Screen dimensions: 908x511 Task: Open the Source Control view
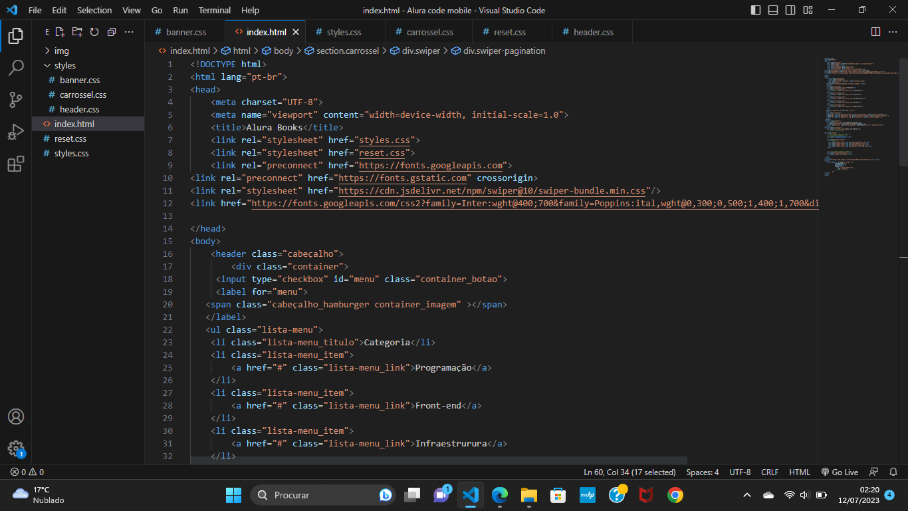pyautogui.click(x=16, y=100)
